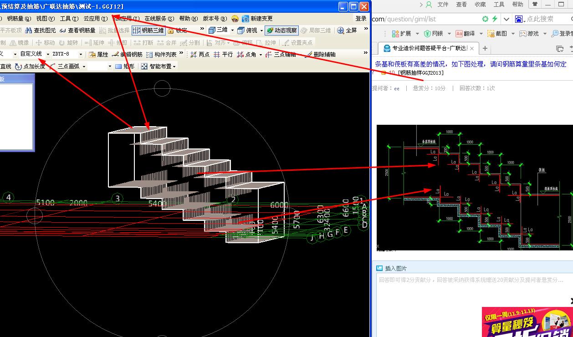Image resolution: width=573 pixels, height=337 pixels.
Task: Open the browser 扩展 extensions button
Action: (402, 34)
